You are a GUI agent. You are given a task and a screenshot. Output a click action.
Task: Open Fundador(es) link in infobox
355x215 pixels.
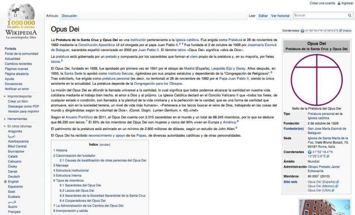click(294, 128)
